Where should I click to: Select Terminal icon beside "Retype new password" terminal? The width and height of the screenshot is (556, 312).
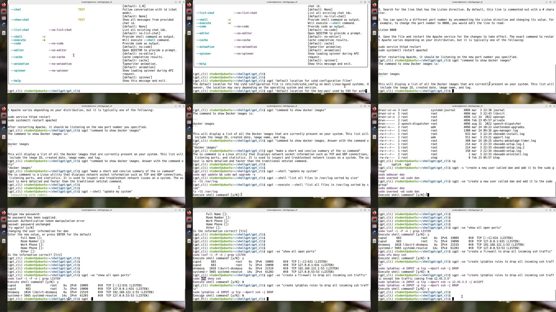coord(4,219)
